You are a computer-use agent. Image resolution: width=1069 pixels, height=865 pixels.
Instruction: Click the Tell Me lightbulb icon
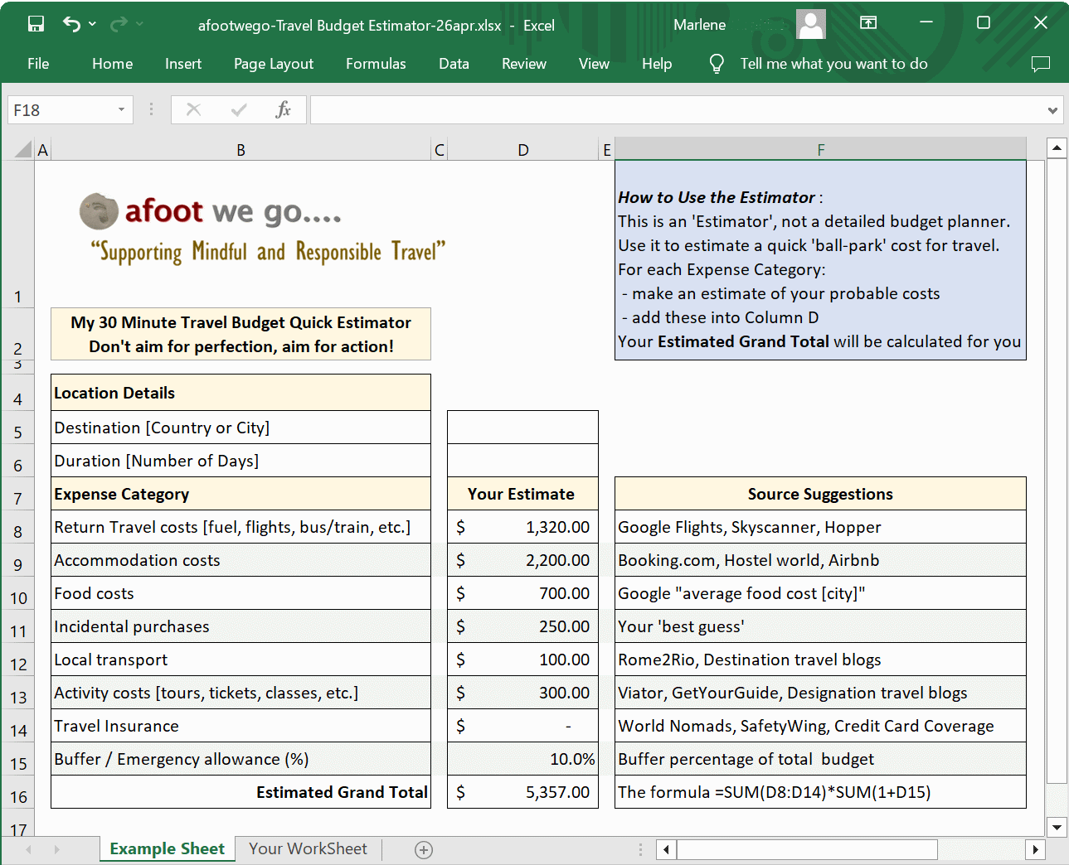coord(715,63)
